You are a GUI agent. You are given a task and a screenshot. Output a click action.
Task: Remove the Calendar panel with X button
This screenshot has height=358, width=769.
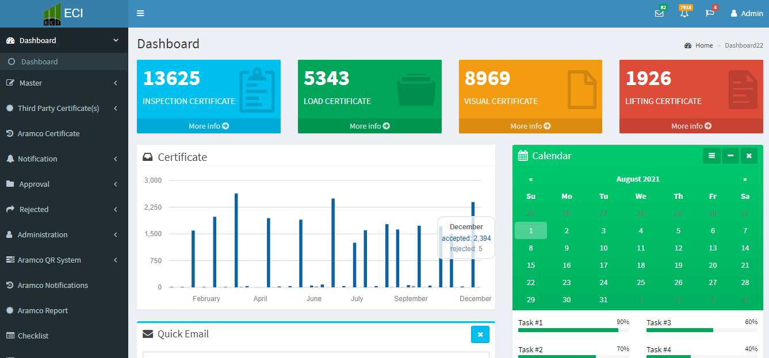coord(749,156)
